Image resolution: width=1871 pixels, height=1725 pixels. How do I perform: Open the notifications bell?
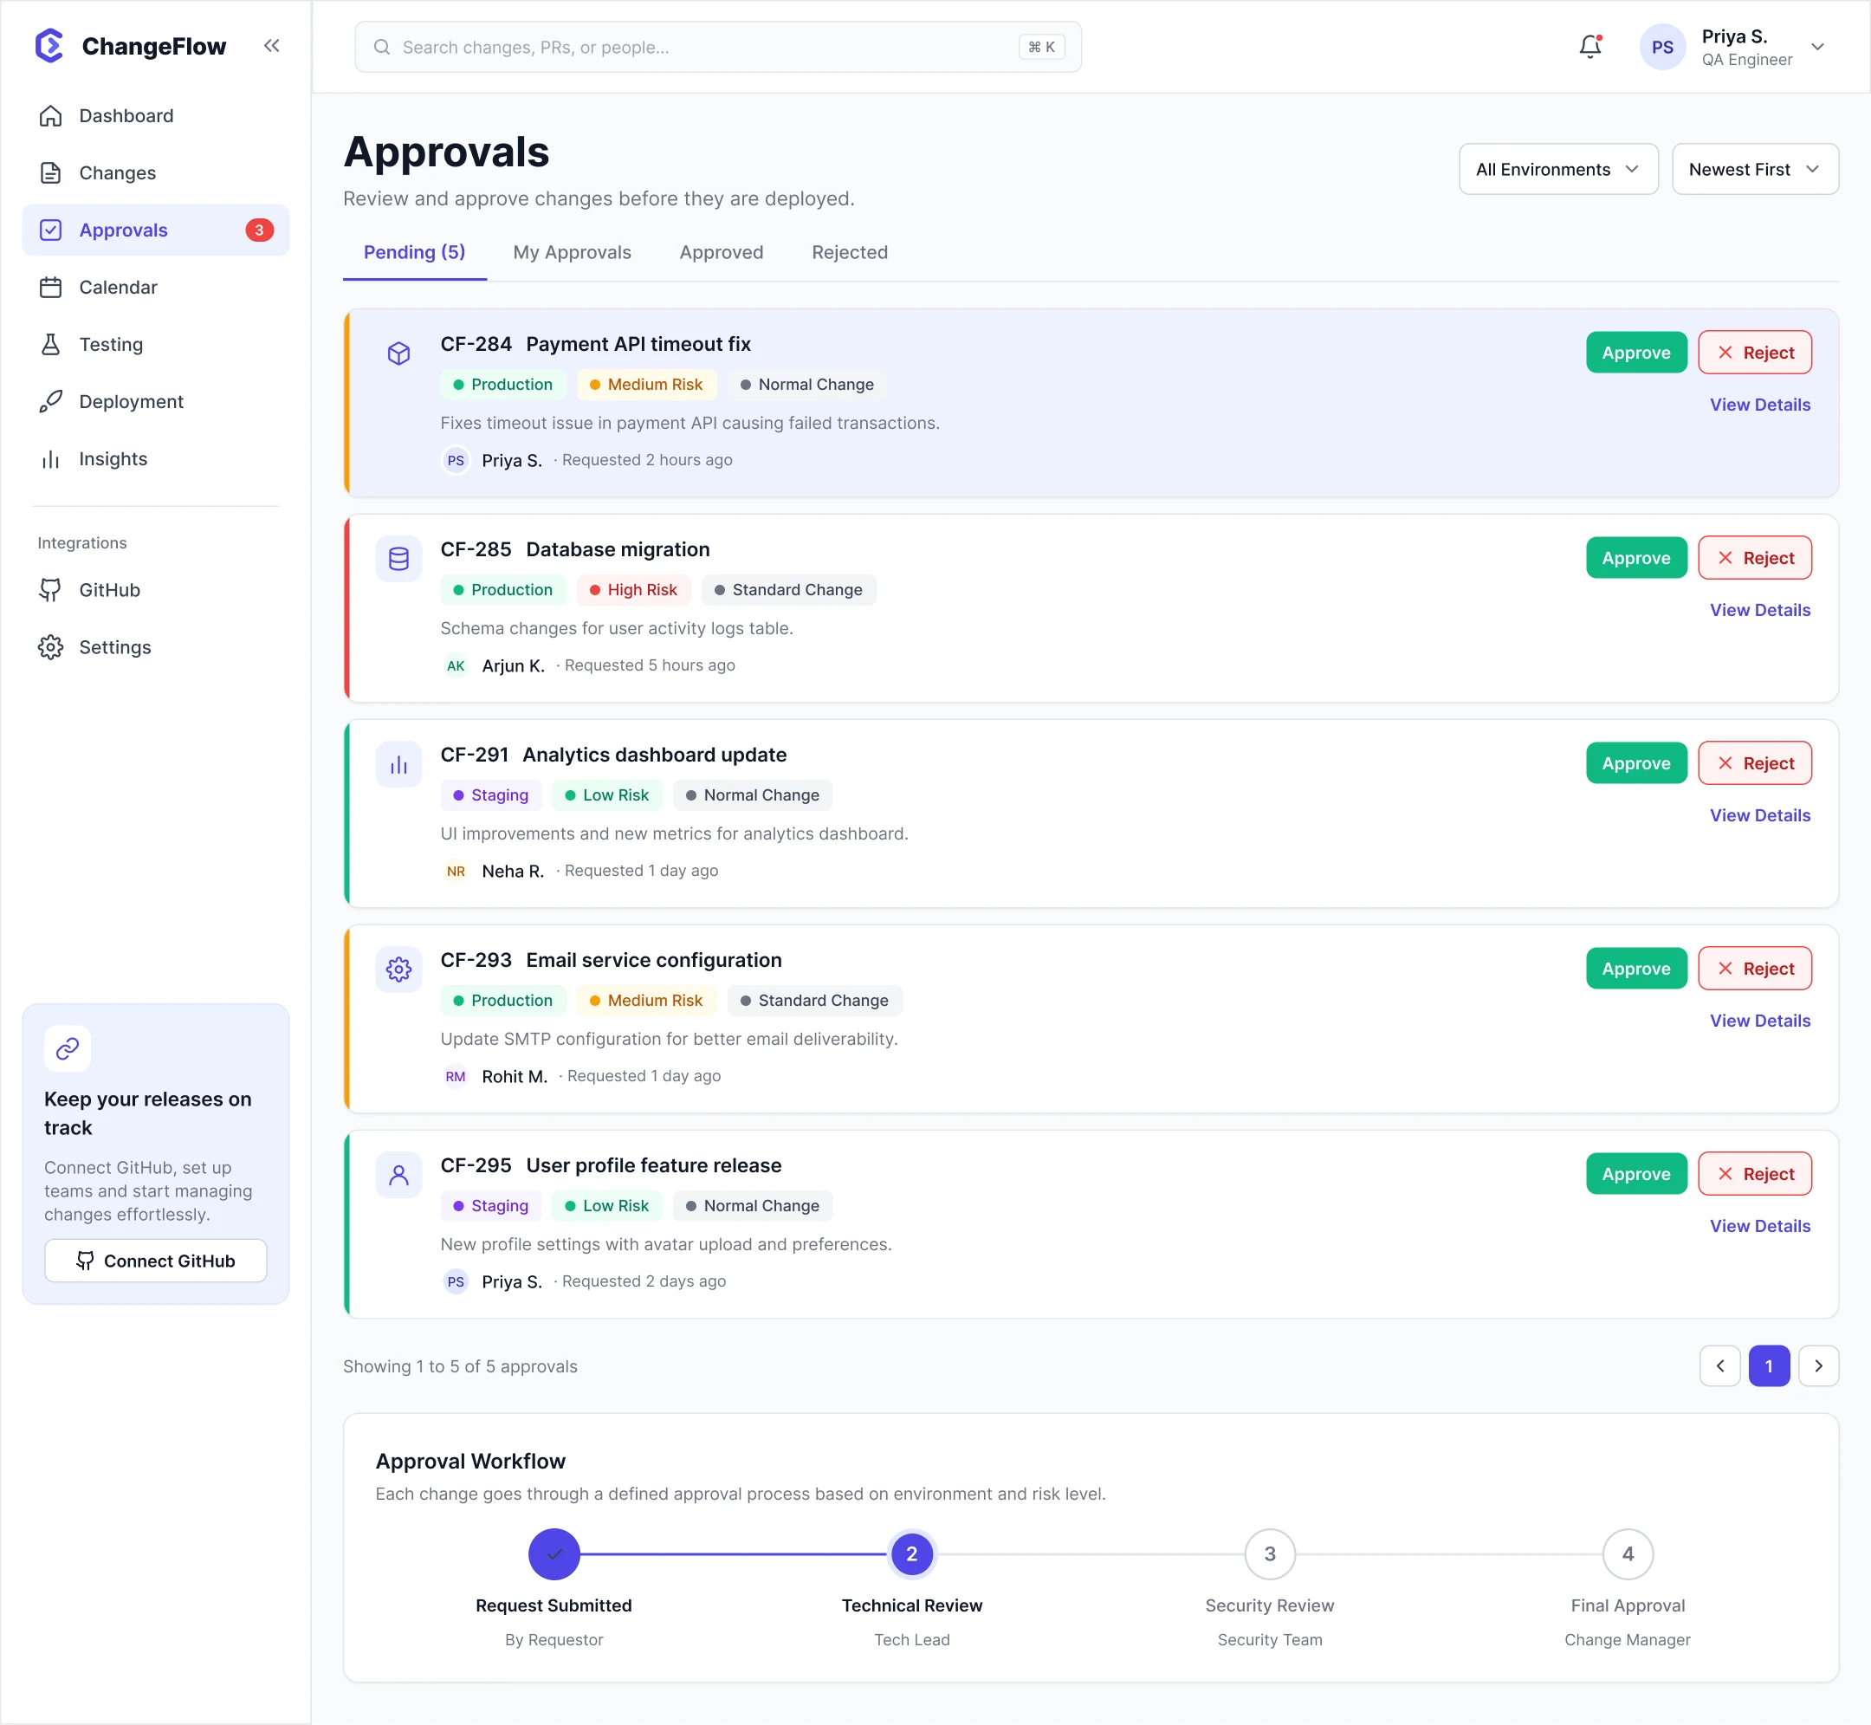pos(1590,47)
